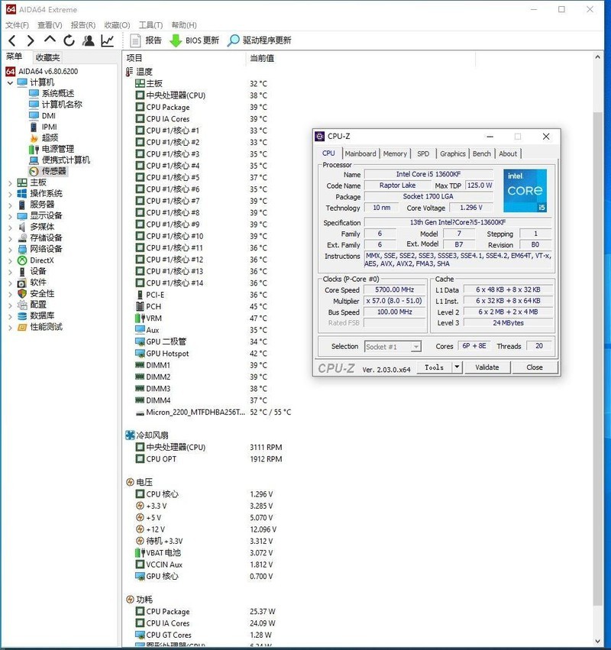Click the user/people icon in toolbar

coord(89,40)
